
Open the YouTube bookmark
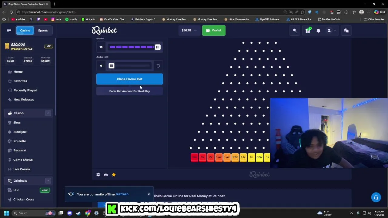(18, 19)
